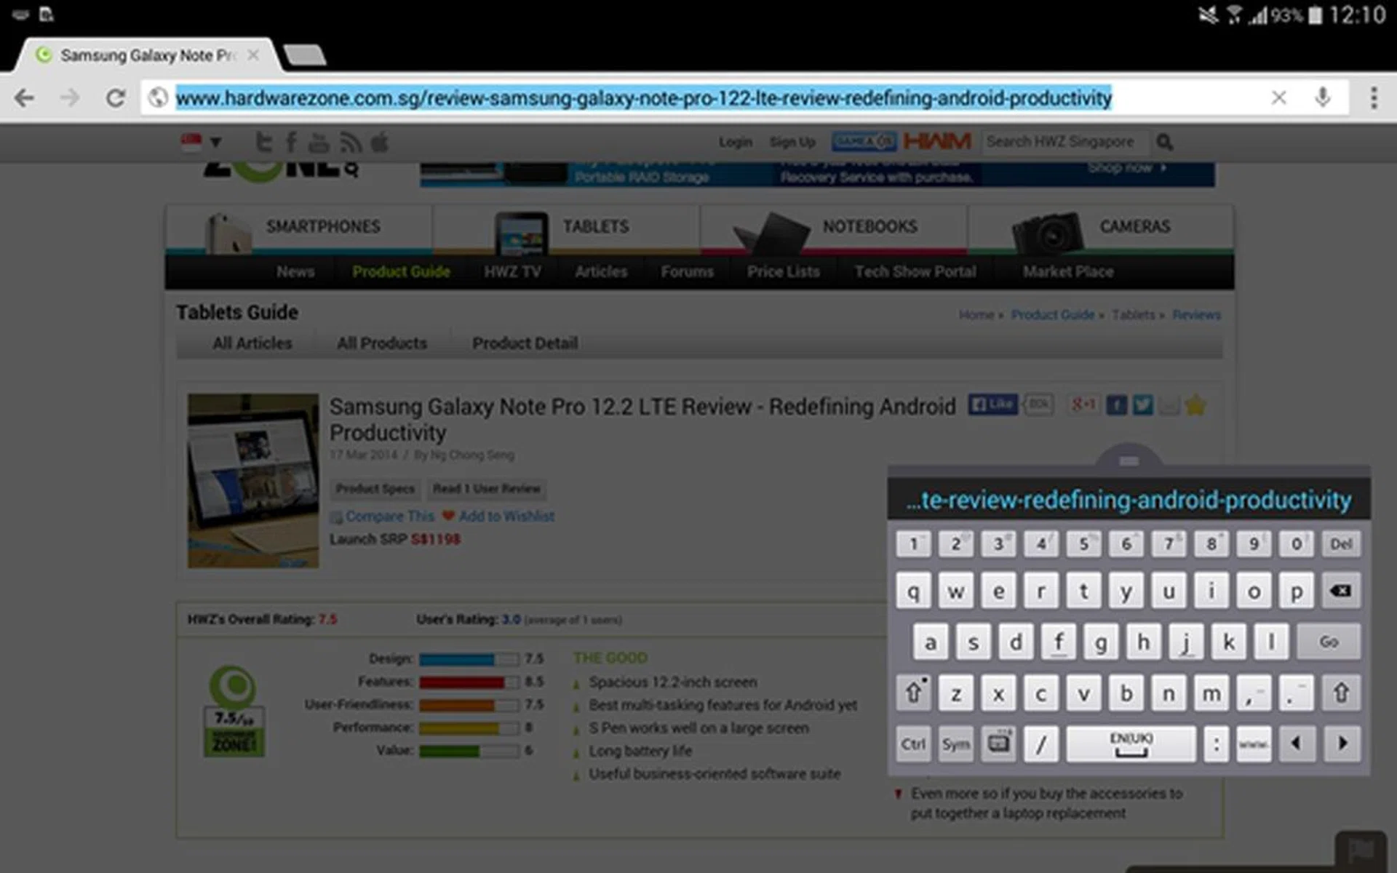
Task: Select the Apple icon in the header
Action: coord(379,142)
